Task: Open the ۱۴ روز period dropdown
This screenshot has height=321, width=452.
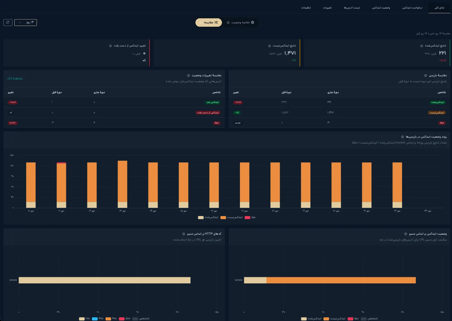Action: [26, 23]
